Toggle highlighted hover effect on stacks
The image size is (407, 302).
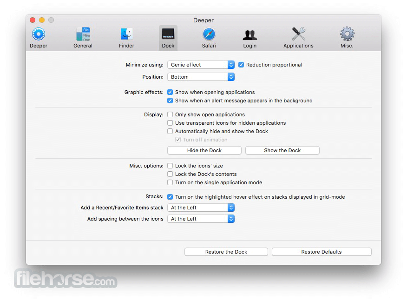pos(170,197)
